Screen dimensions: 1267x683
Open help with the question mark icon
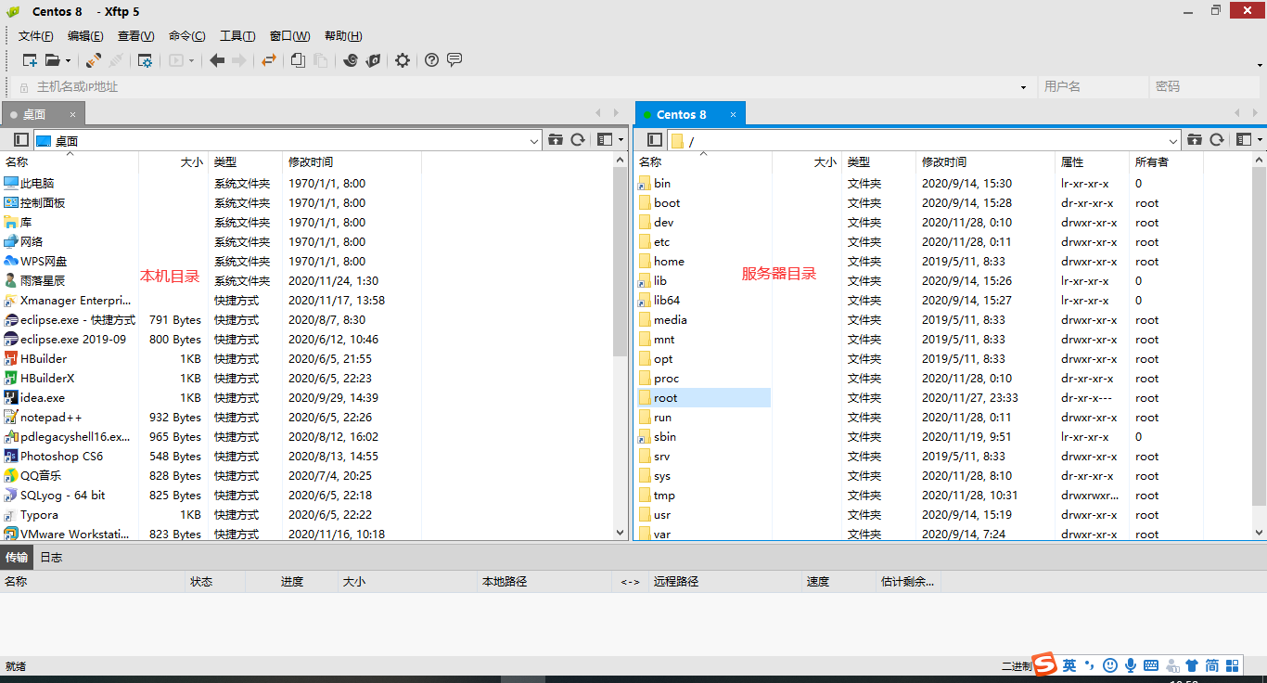[431, 60]
